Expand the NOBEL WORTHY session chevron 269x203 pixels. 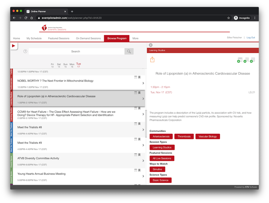pyautogui.click(x=143, y=83)
